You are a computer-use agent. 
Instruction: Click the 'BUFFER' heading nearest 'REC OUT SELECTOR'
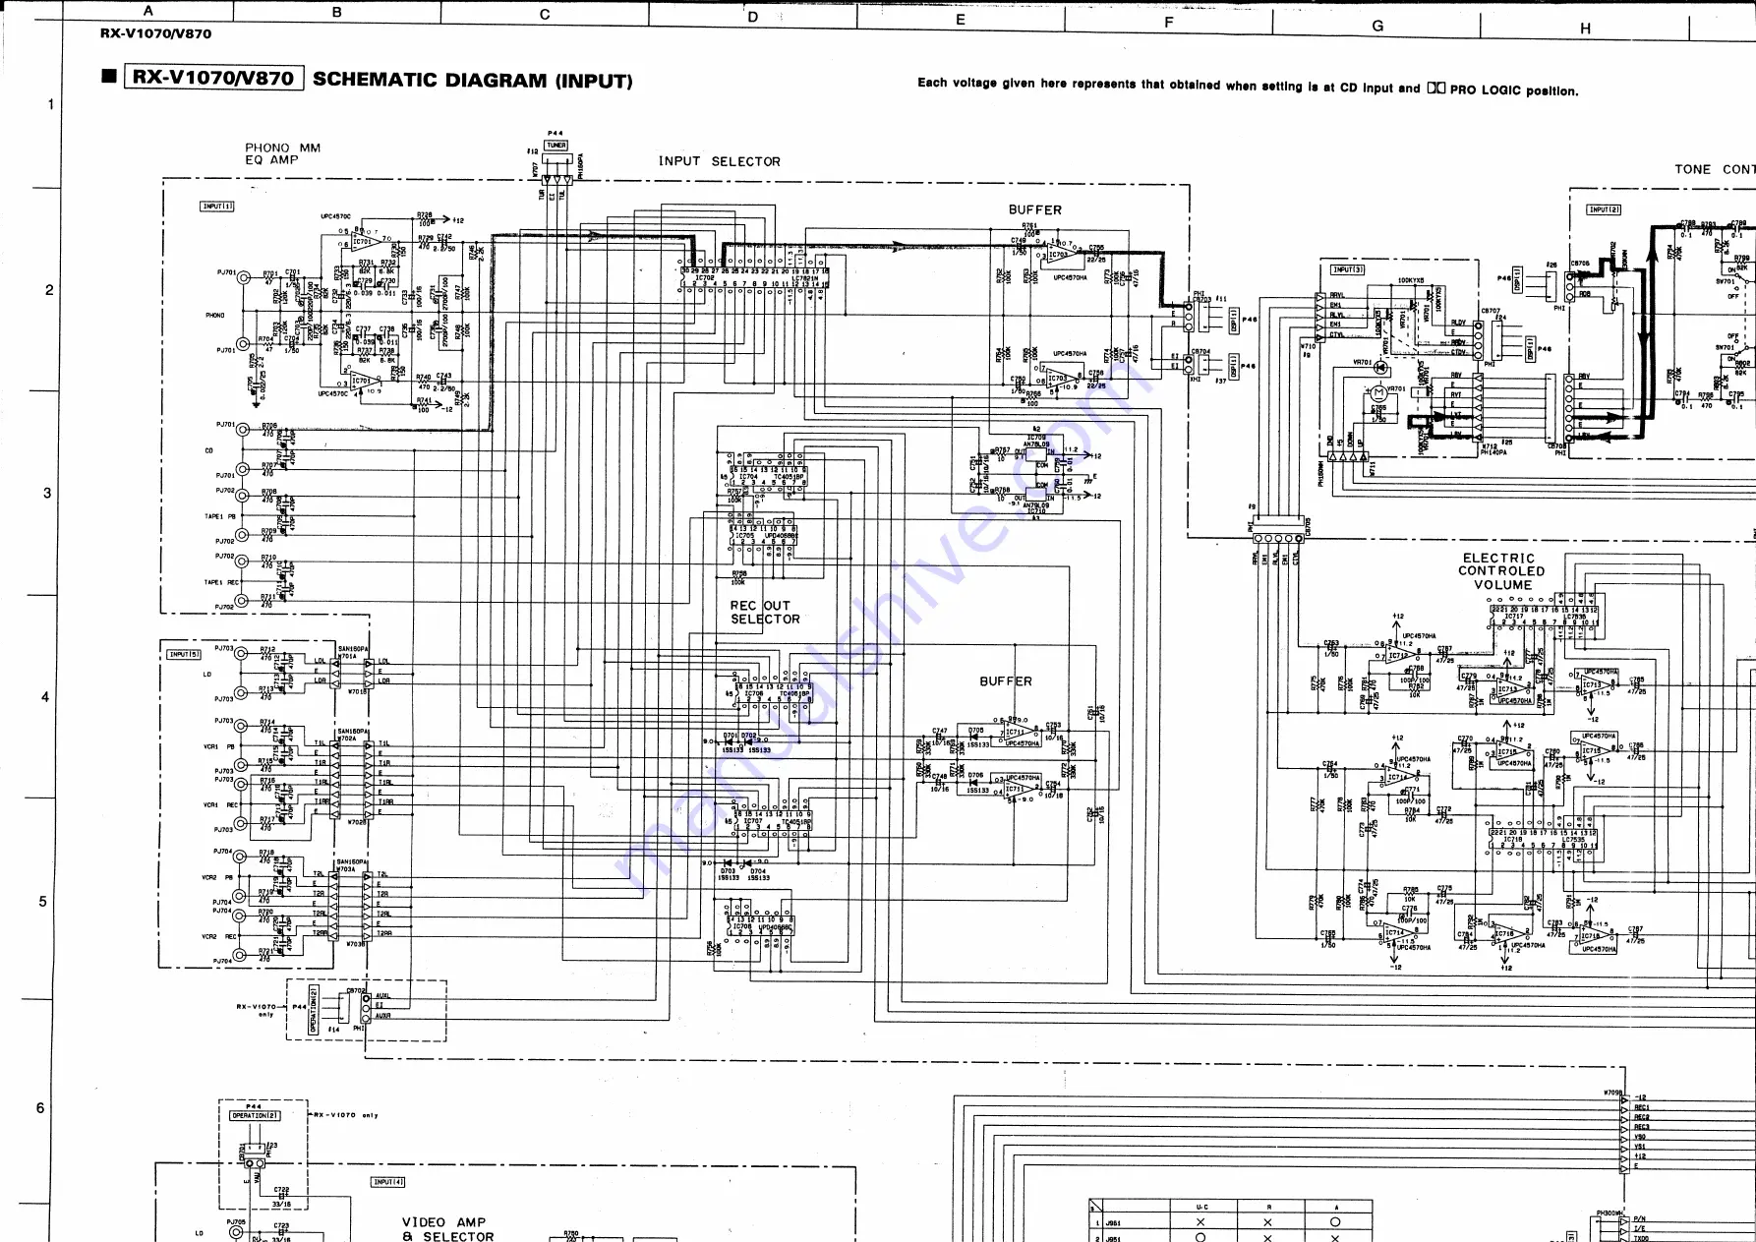point(1006,680)
